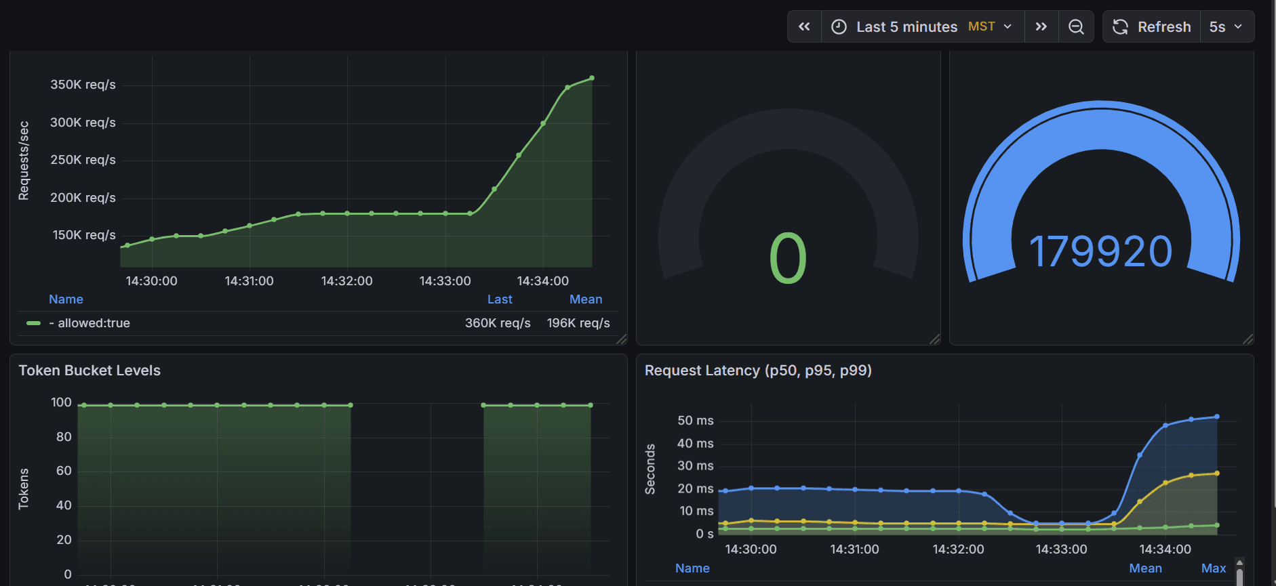Click the Requests/sec axis title
1276x586 pixels.
click(24, 161)
